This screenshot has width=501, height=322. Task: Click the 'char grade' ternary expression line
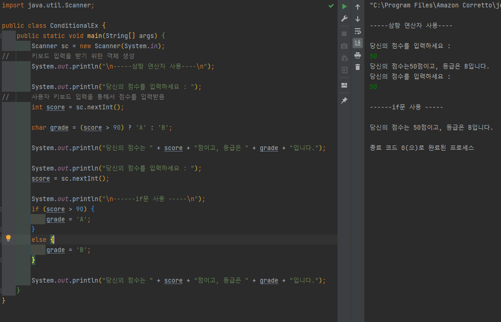tap(102, 128)
